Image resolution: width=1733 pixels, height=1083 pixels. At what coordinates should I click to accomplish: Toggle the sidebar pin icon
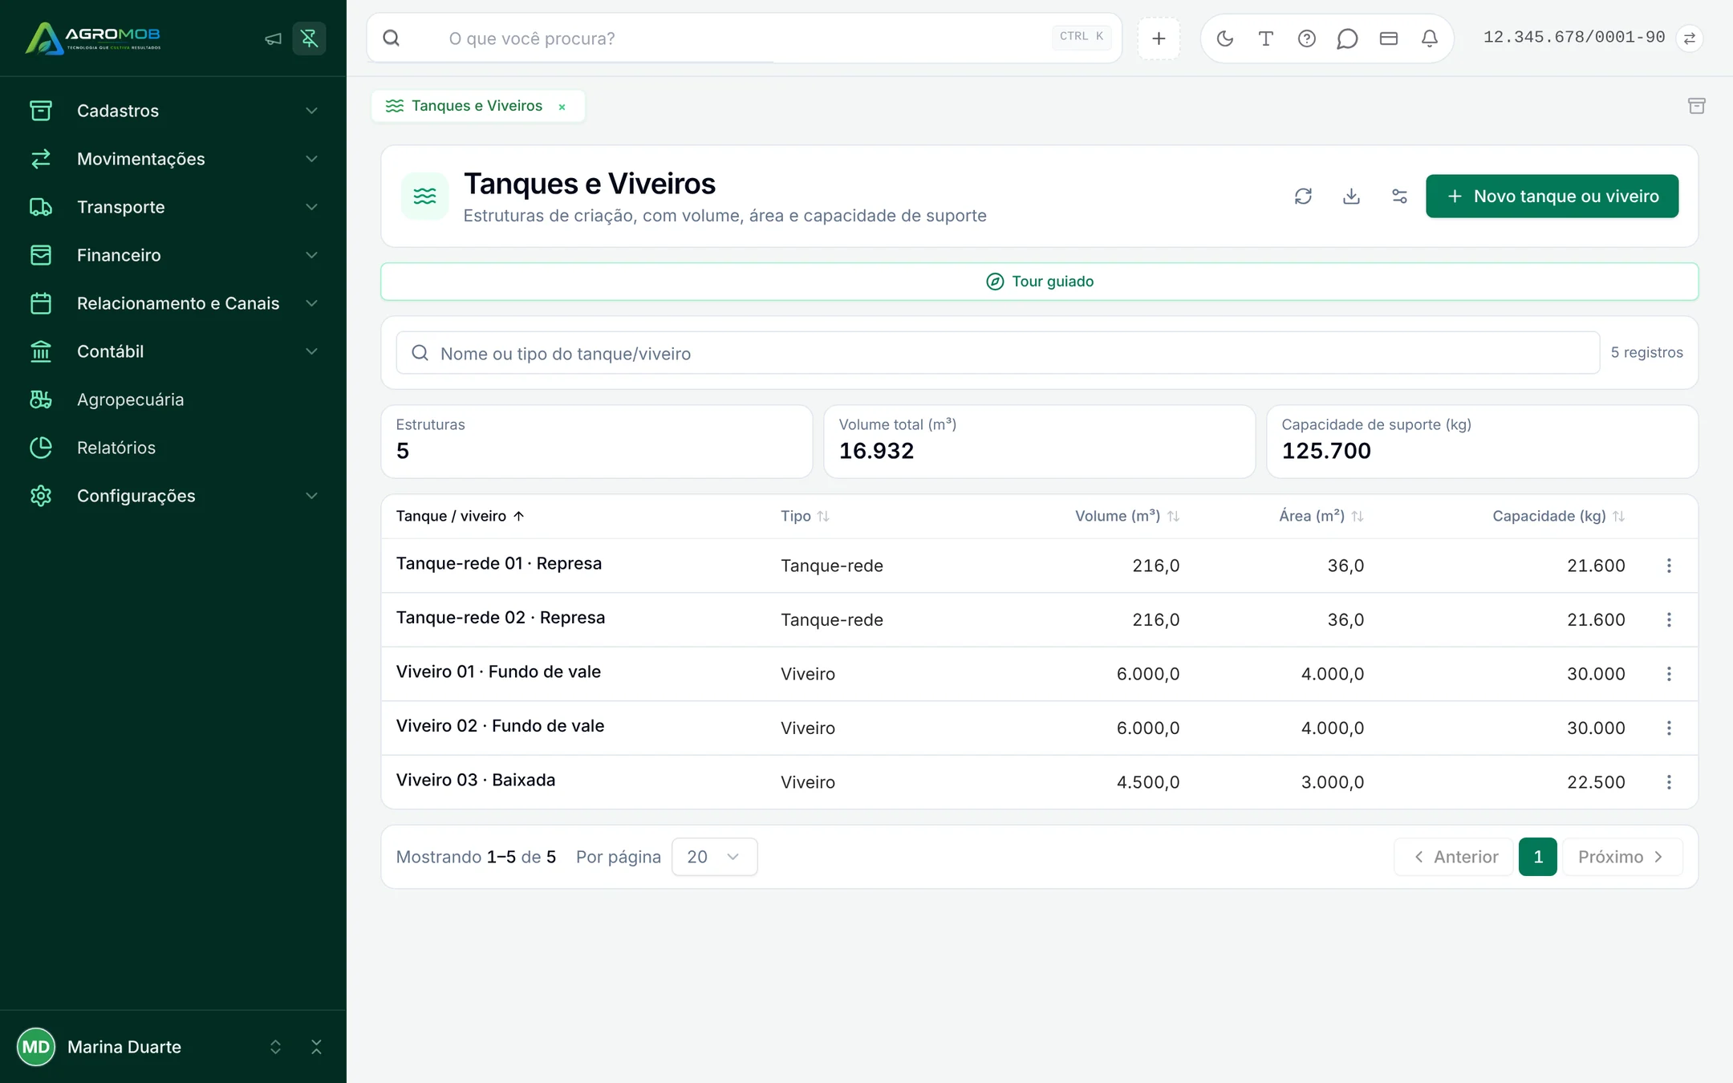tap(309, 39)
